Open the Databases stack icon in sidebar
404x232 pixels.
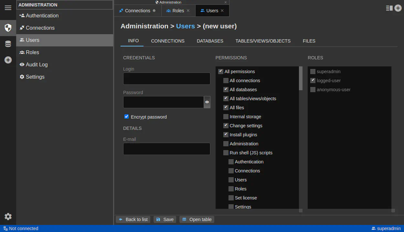click(x=8, y=44)
